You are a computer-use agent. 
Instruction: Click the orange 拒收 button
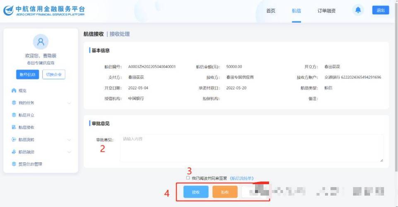pyautogui.click(x=225, y=192)
